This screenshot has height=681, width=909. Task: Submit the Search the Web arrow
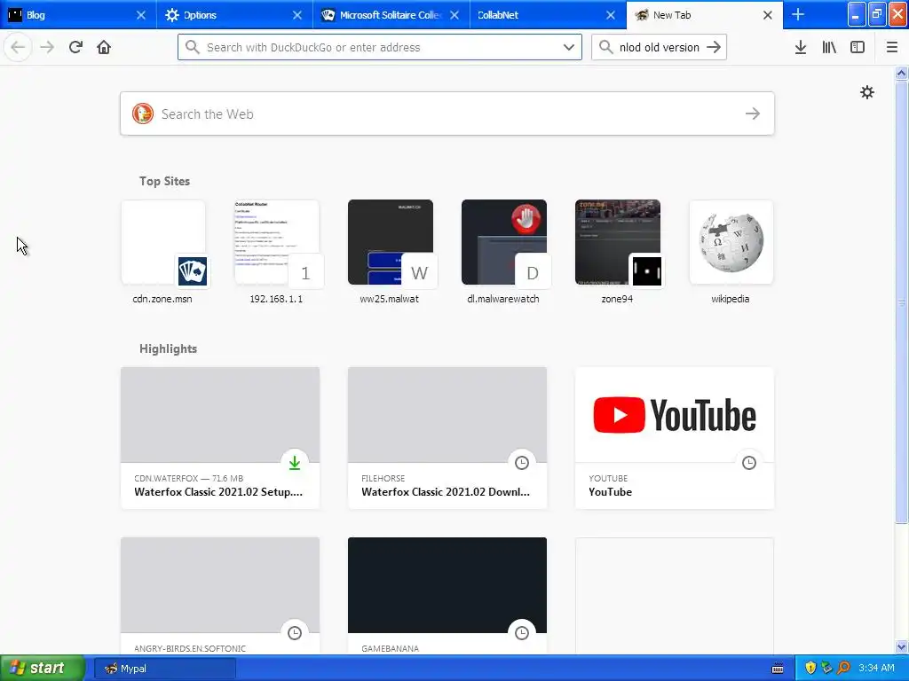(x=753, y=113)
